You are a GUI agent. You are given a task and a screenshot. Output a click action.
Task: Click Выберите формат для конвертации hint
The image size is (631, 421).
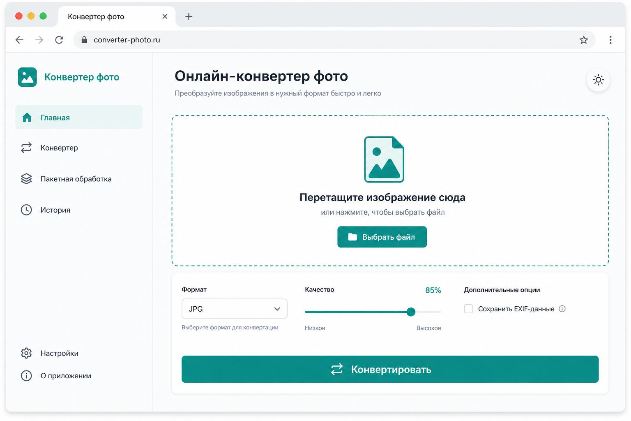click(230, 328)
